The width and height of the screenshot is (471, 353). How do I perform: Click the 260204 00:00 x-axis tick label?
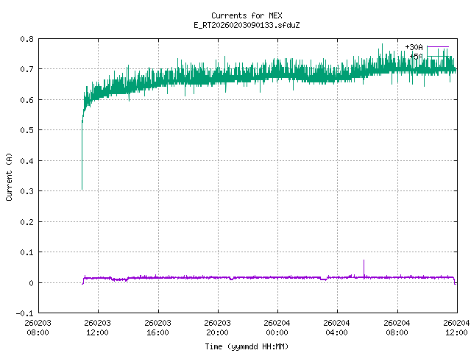point(277,327)
